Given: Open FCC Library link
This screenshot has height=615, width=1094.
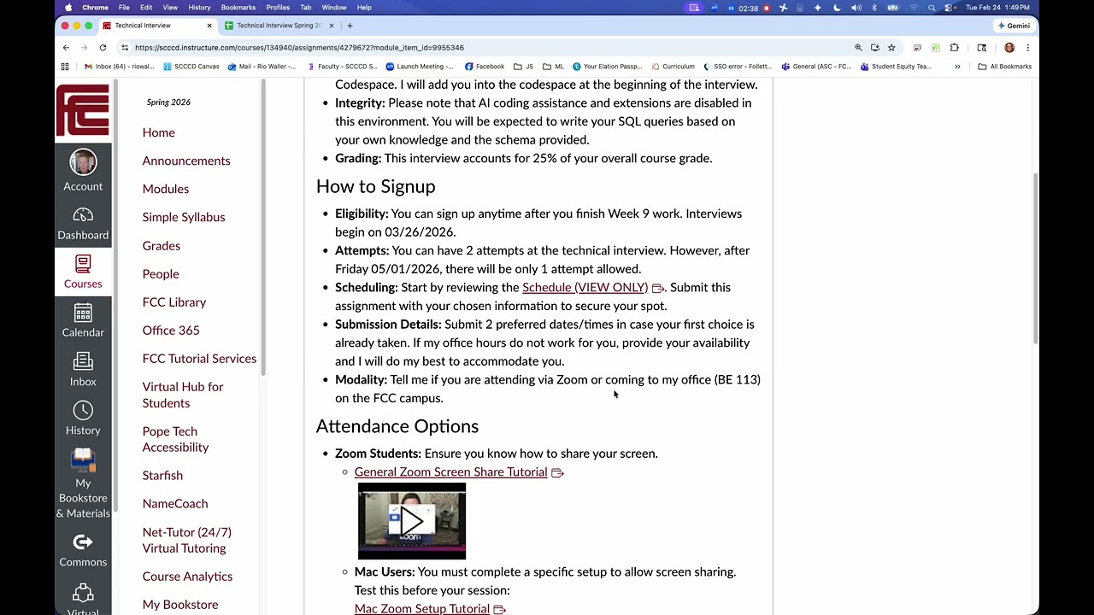Looking at the screenshot, I should (x=174, y=302).
